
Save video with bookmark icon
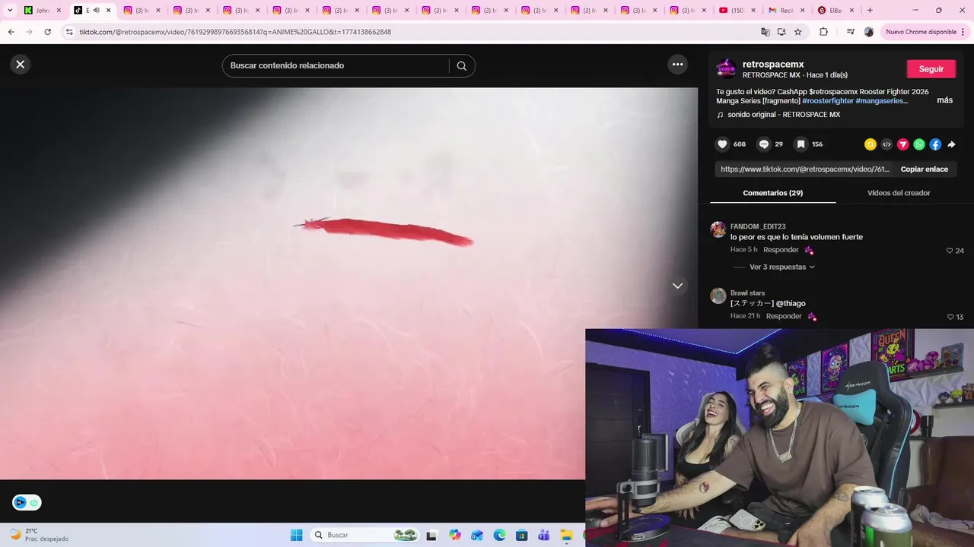[x=801, y=144]
